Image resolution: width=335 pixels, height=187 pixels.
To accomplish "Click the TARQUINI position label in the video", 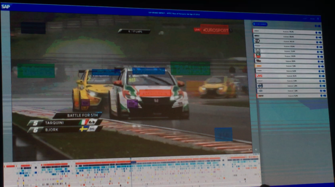I will coord(64,122).
